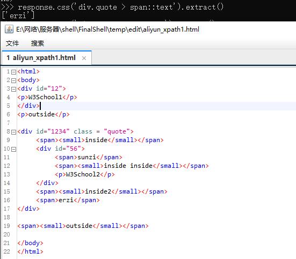Image resolution: width=296 pixels, height=259 pixels.
Task: Click the sunzi span text
Action: [87, 157]
